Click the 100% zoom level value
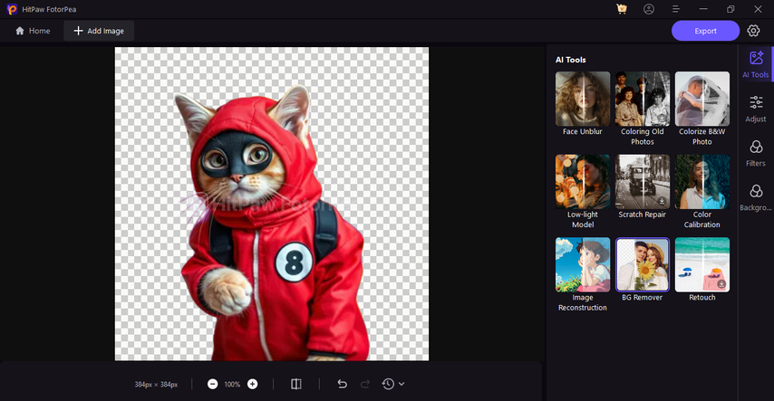The height and width of the screenshot is (401, 774). 232,384
